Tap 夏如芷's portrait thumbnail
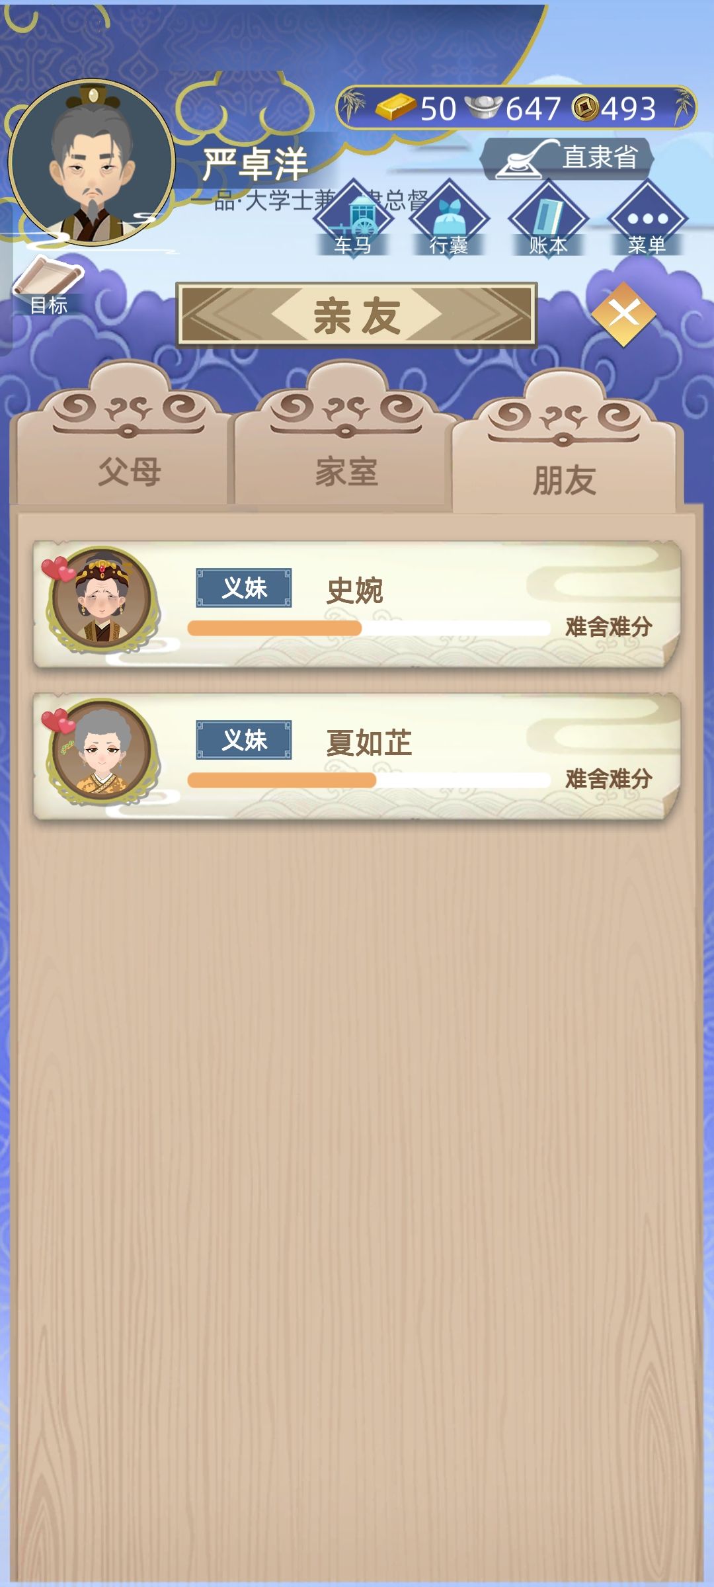This screenshot has width=714, height=1587. tap(101, 753)
